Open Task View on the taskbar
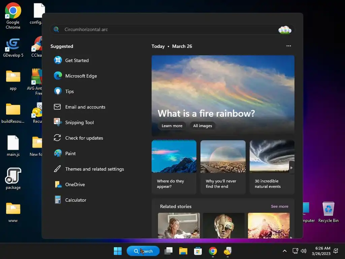 pos(168,251)
